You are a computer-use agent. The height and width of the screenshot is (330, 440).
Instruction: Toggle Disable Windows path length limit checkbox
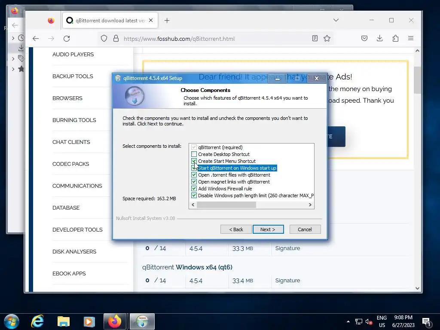point(194,196)
